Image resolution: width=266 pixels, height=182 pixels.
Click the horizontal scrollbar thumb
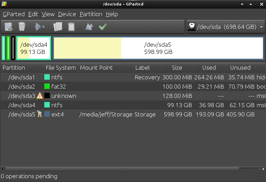122,169
